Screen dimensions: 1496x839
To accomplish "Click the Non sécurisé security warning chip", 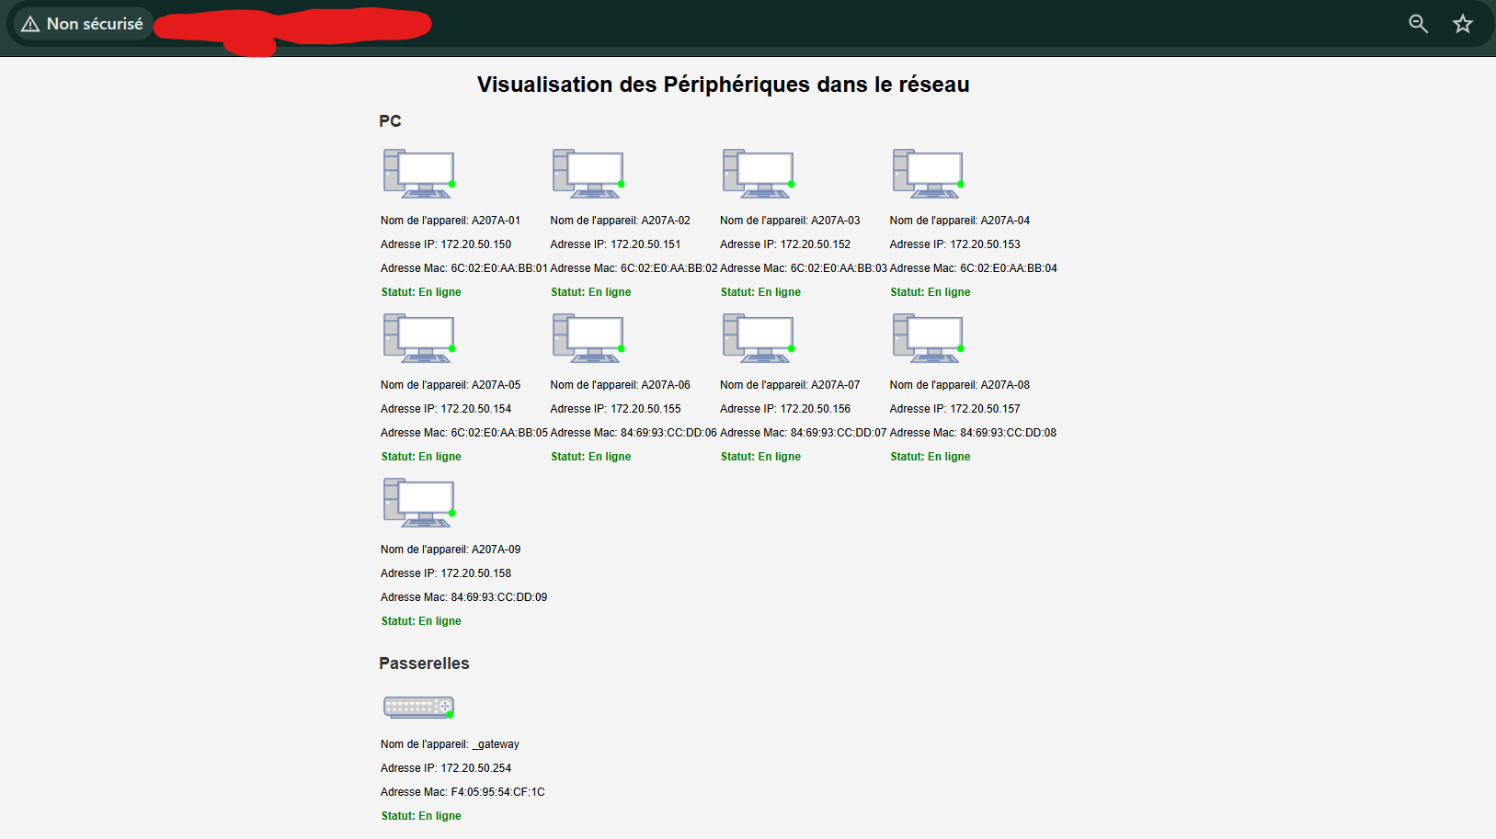I will coord(83,24).
